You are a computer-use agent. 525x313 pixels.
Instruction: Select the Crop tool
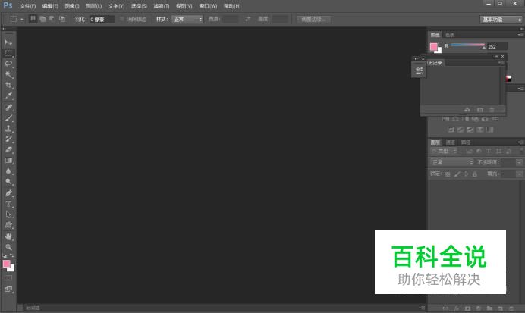click(x=8, y=85)
